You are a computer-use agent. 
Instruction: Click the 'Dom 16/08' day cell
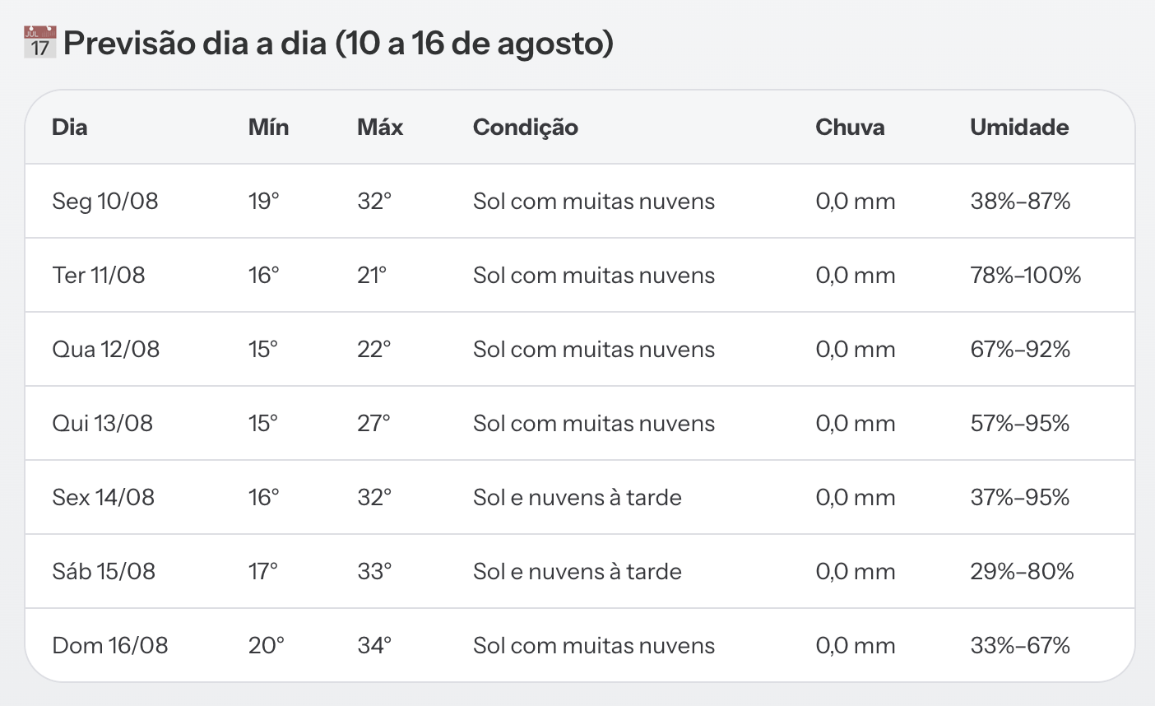click(x=110, y=645)
